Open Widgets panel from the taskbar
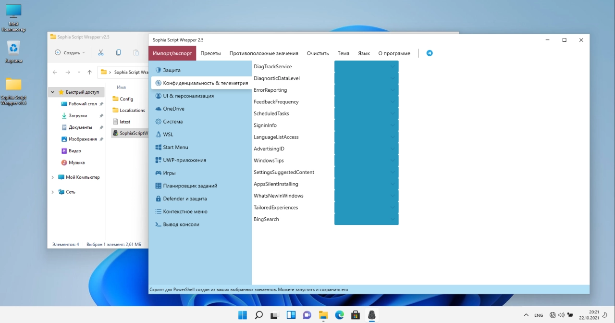 click(x=291, y=315)
